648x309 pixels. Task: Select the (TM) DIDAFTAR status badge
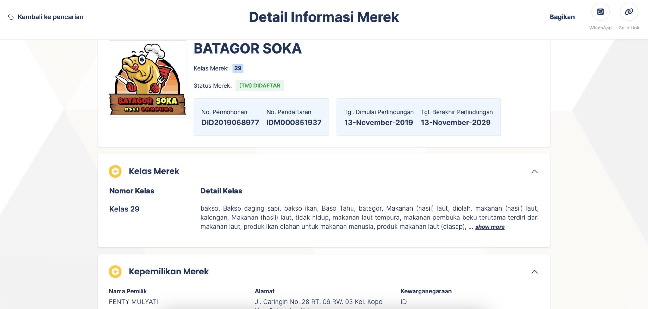coord(259,85)
